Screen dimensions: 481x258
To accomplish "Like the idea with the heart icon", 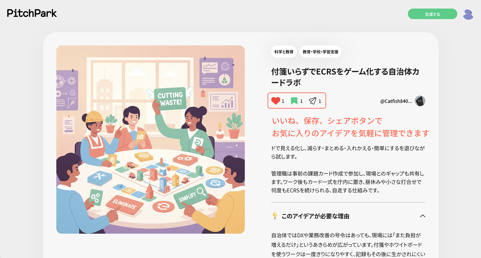I will coord(275,101).
